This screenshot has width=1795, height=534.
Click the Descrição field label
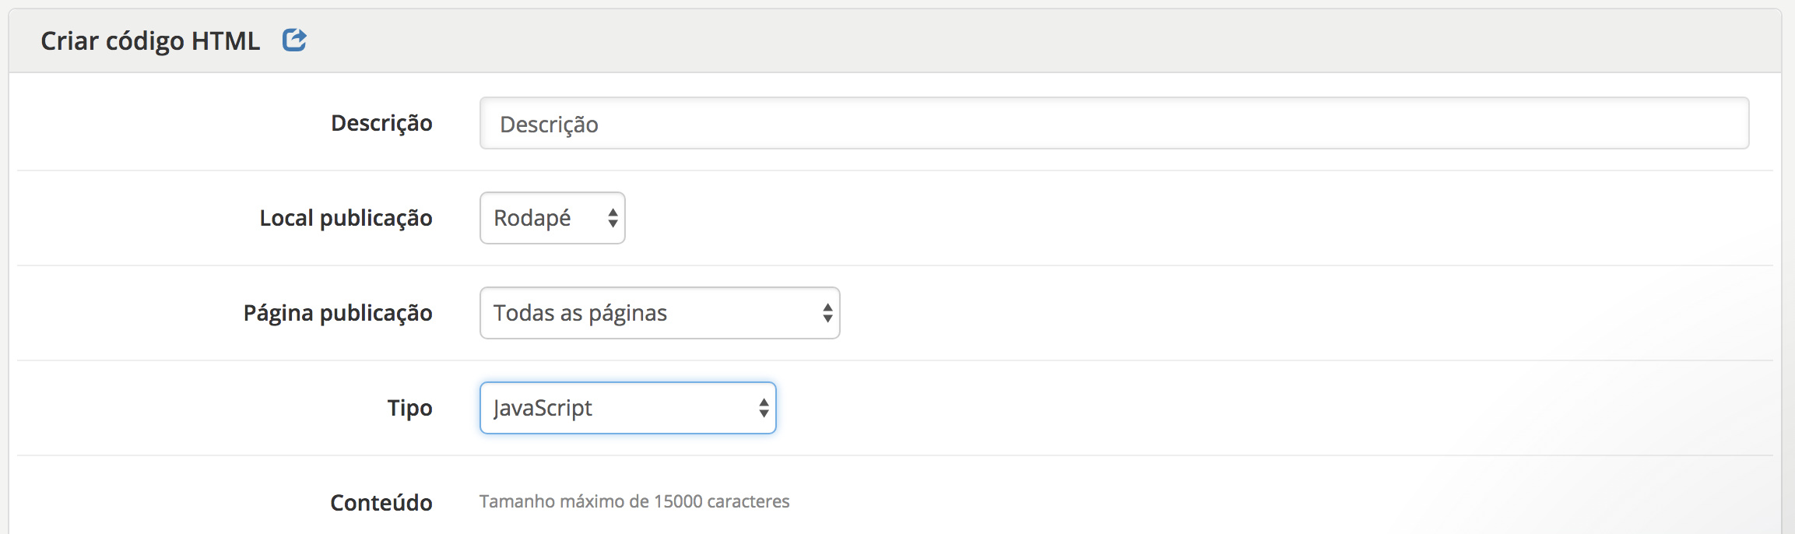point(381,123)
